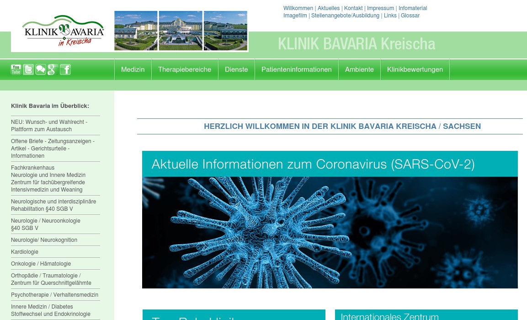
Task: Select Kardiologie in the sidebar
Action: pyautogui.click(x=25, y=252)
